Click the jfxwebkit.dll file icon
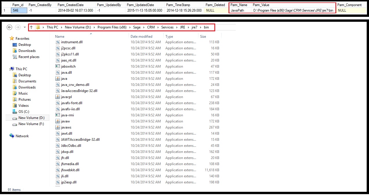 [x=57, y=170]
